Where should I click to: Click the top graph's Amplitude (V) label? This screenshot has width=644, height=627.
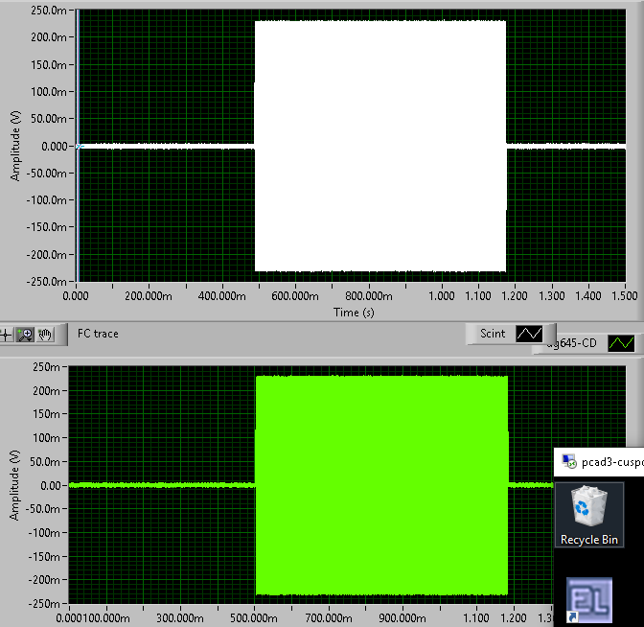(15, 146)
